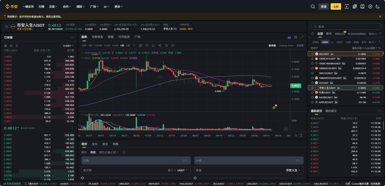
Task: Toggle the moon dark-mode icon
Action: 378,7
